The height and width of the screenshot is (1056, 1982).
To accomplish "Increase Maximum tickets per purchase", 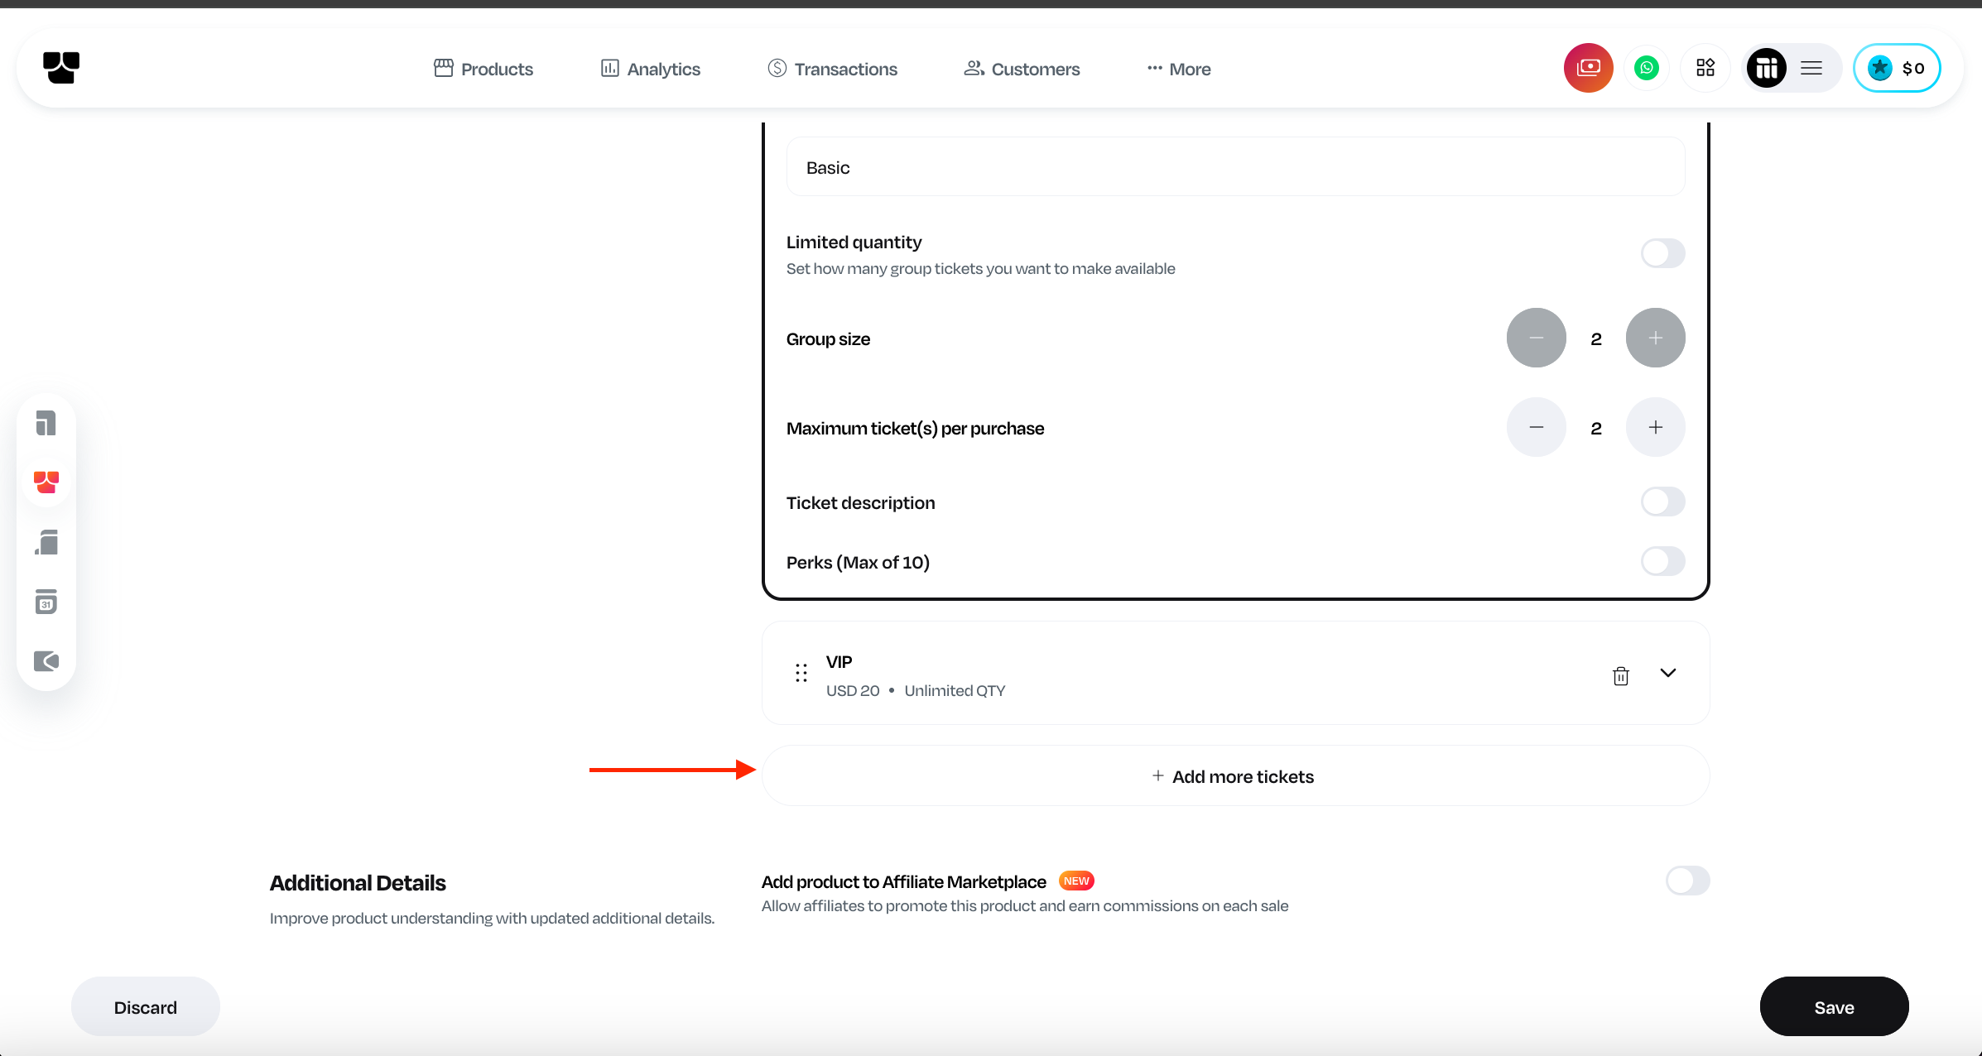I will [x=1655, y=427].
